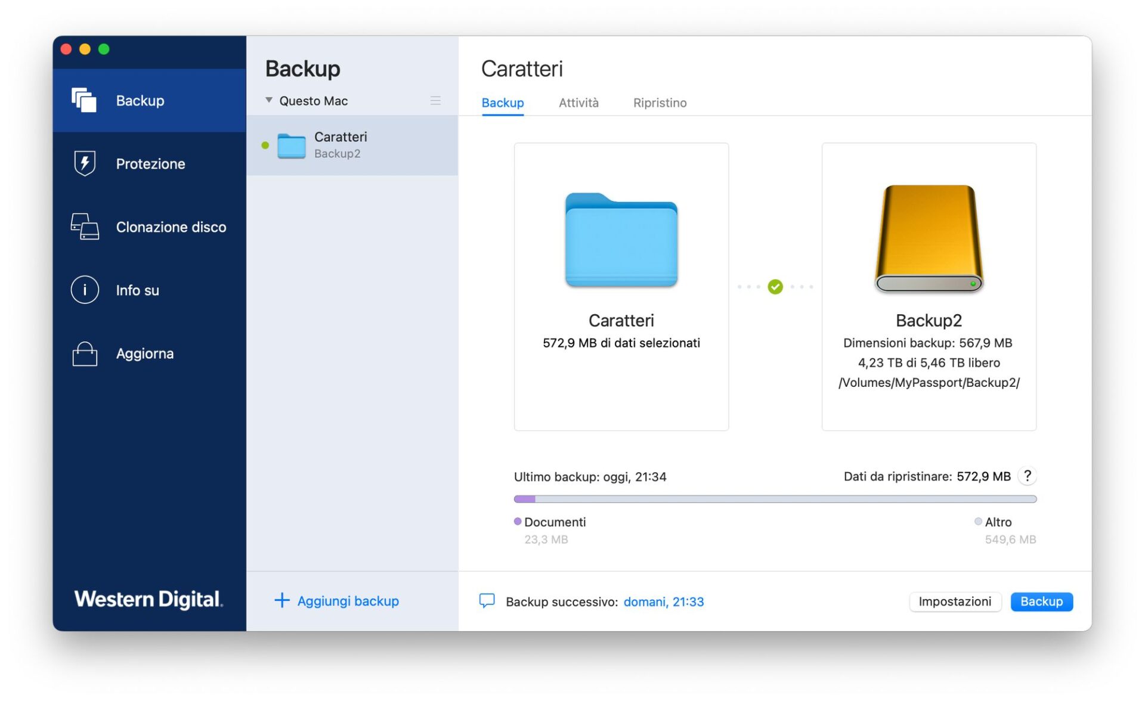
Task: Click the Info su circle icon
Action: pyautogui.click(x=84, y=290)
